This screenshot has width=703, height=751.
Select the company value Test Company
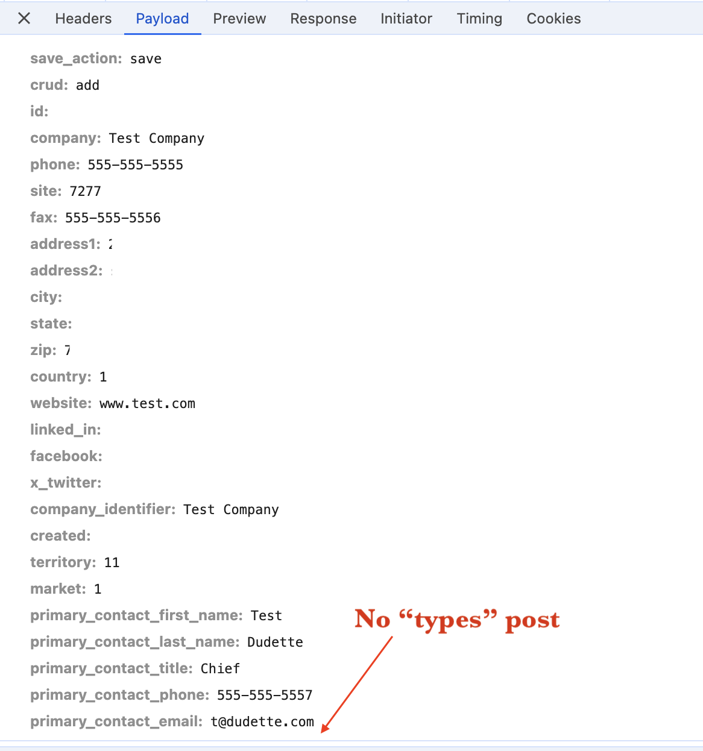click(x=157, y=139)
